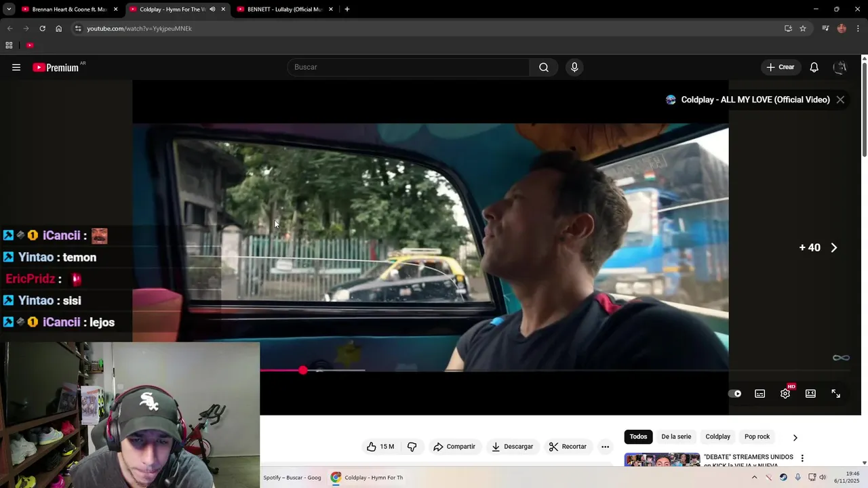Open the tab search dropdown arrow
The image size is (868, 488).
[9, 9]
